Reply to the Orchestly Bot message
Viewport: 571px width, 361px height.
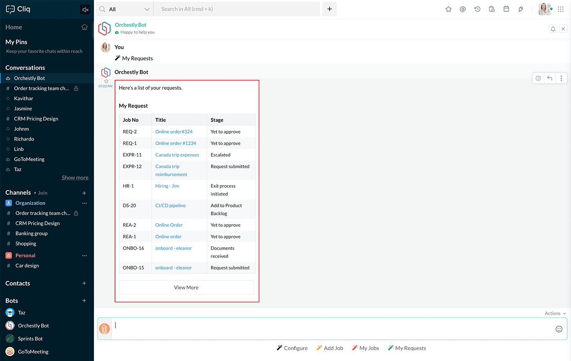(x=550, y=78)
